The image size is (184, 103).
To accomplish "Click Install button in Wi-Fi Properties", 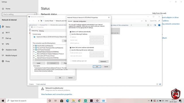I will (x=39, y=63).
